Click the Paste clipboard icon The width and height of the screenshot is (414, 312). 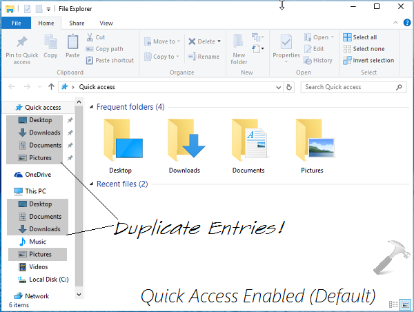click(x=72, y=41)
